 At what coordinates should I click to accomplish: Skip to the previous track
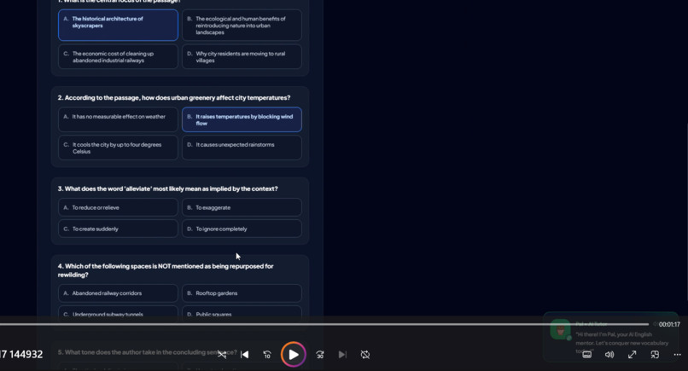(x=245, y=354)
